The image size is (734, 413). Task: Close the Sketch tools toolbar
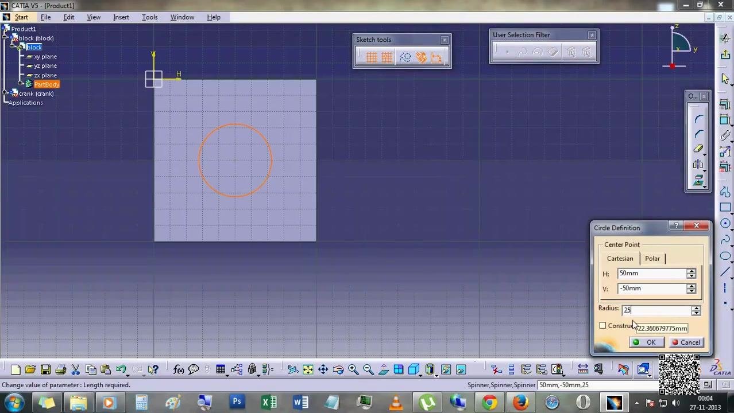(445, 40)
